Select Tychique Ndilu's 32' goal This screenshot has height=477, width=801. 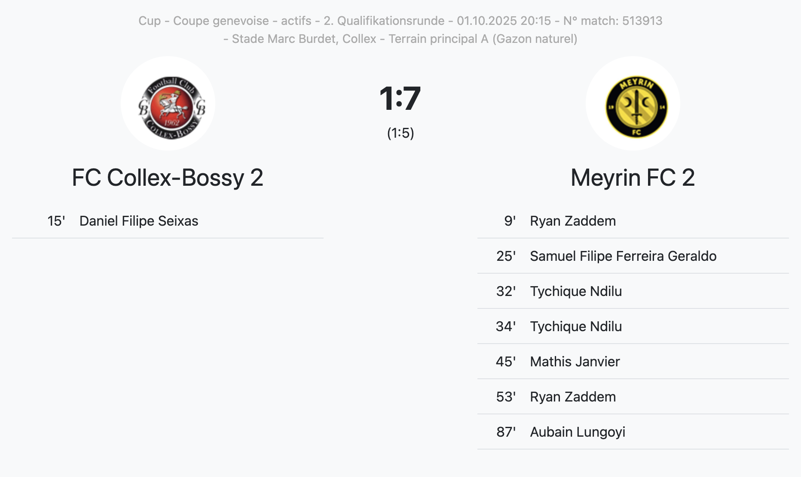coord(576,291)
